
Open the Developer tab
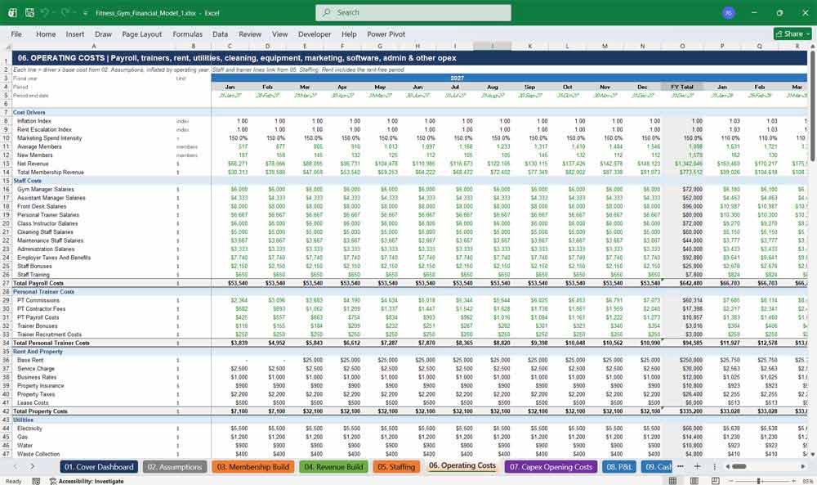(x=315, y=34)
